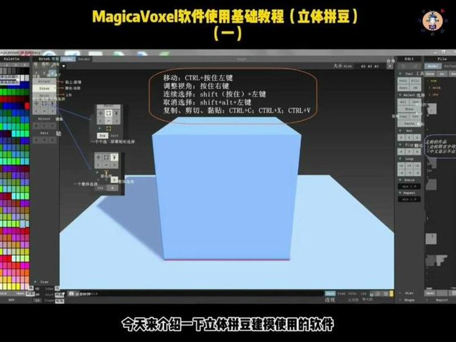Click the Redo icon in Edit panel

coord(416,67)
